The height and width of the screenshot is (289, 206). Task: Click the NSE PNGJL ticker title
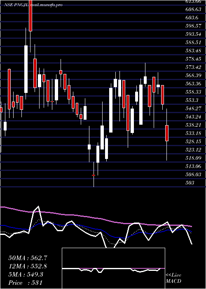(16, 5)
